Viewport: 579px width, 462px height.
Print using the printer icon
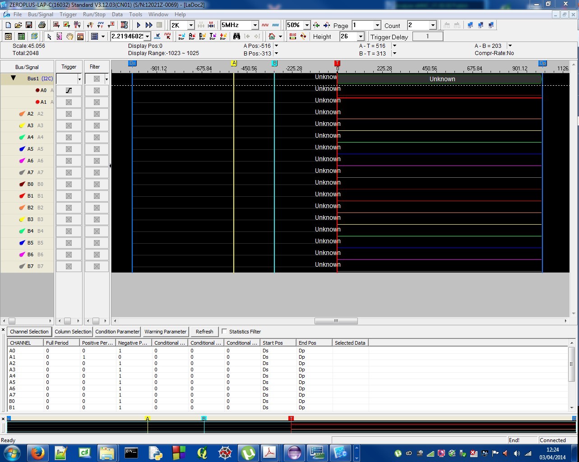coord(42,25)
